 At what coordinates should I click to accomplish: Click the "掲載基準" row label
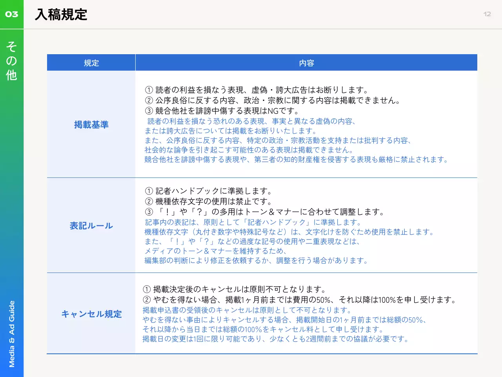tap(91, 124)
